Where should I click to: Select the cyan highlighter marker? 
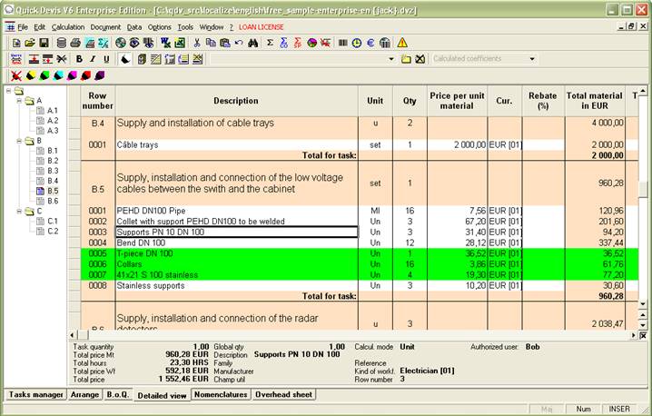click(x=58, y=75)
